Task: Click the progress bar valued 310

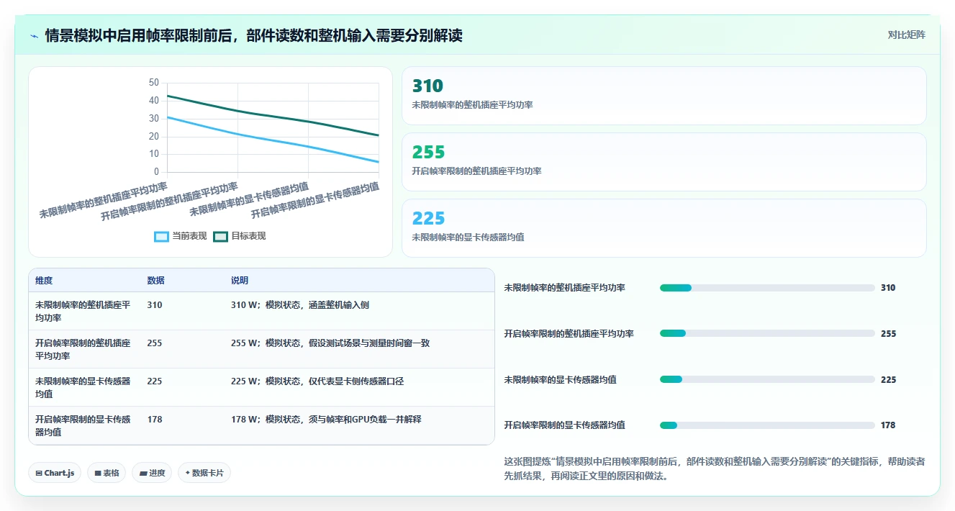Action: tap(767, 288)
